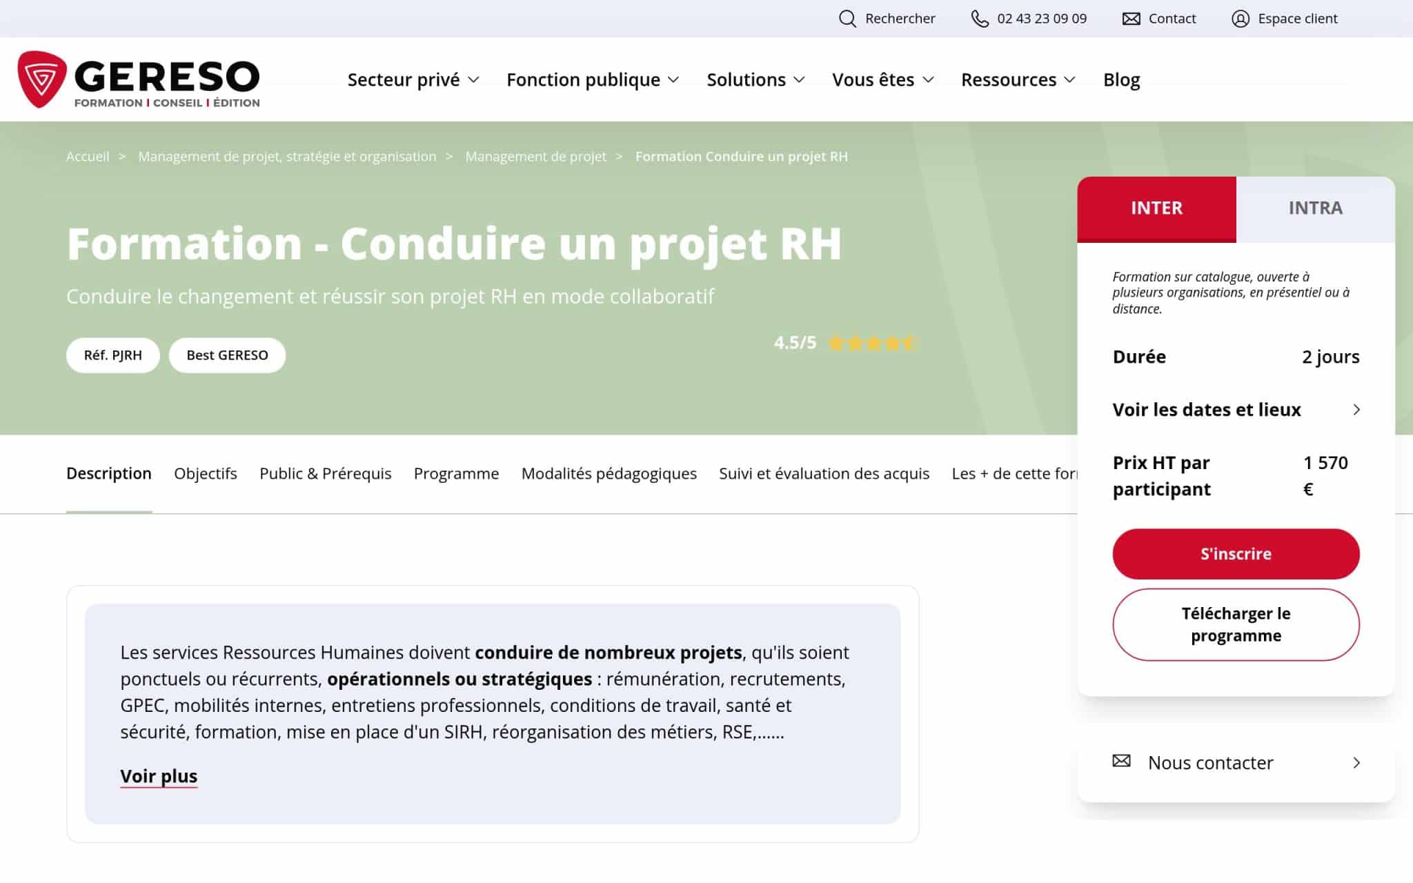Click the Voir les dates et lieux label
This screenshot has height=883, width=1413.
tap(1207, 410)
